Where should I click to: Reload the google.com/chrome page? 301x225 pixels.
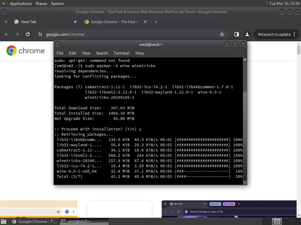point(28,34)
